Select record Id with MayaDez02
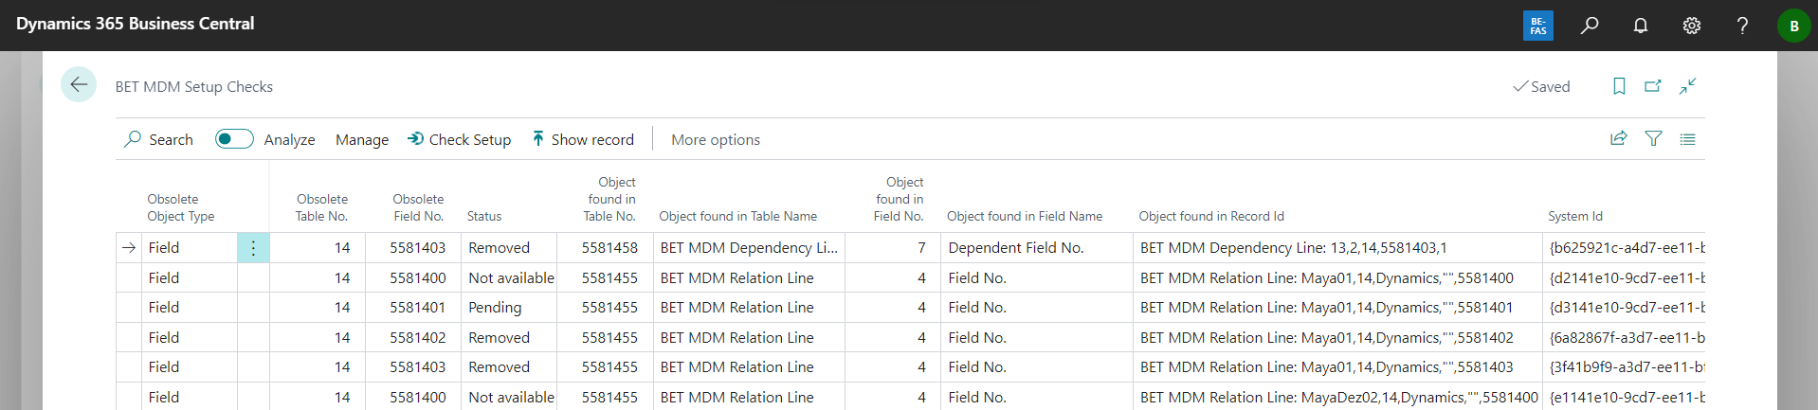 pyautogui.click(x=1337, y=398)
